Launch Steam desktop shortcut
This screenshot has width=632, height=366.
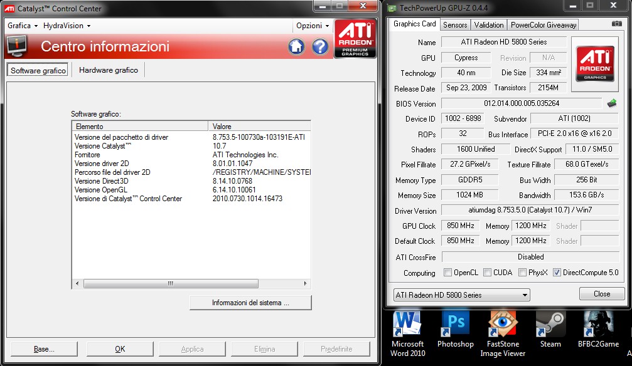click(550, 330)
